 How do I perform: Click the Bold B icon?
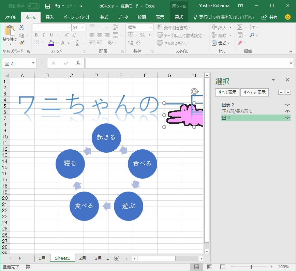36,35
